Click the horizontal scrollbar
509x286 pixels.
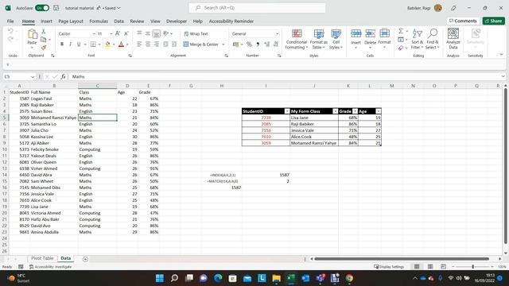pyautogui.click(x=402, y=259)
